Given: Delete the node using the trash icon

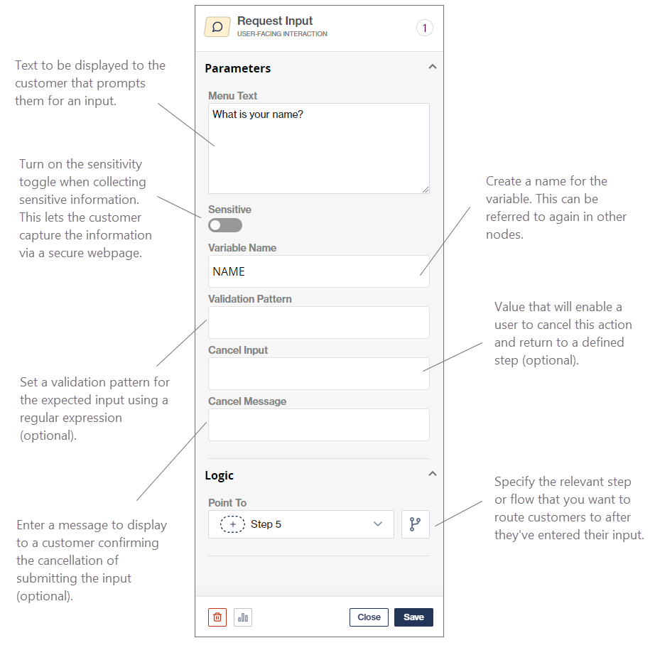Looking at the screenshot, I should pyautogui.click(x=217, y=617).
